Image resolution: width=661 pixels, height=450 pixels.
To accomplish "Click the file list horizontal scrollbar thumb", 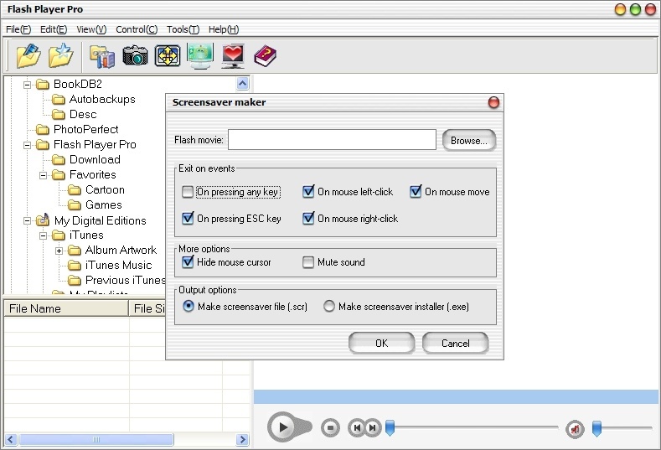I will click(96, 439).
